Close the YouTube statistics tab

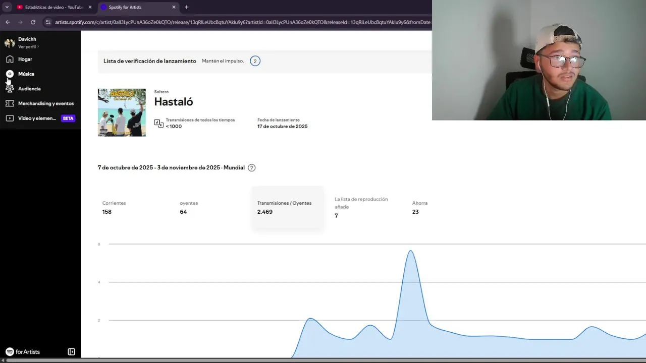(90, 7)
